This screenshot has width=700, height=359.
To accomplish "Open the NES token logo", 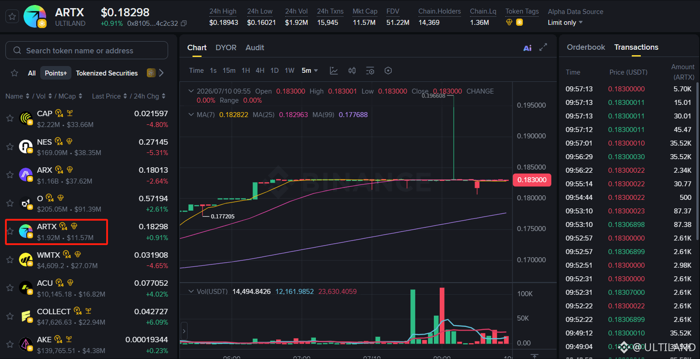I will [26, 146].
